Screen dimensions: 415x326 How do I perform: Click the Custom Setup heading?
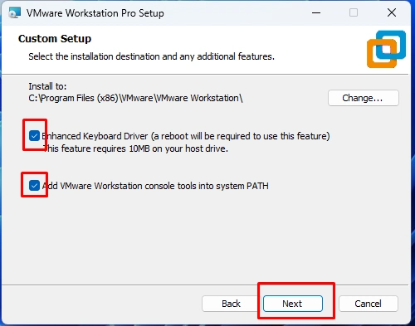[x=55, y=39]
